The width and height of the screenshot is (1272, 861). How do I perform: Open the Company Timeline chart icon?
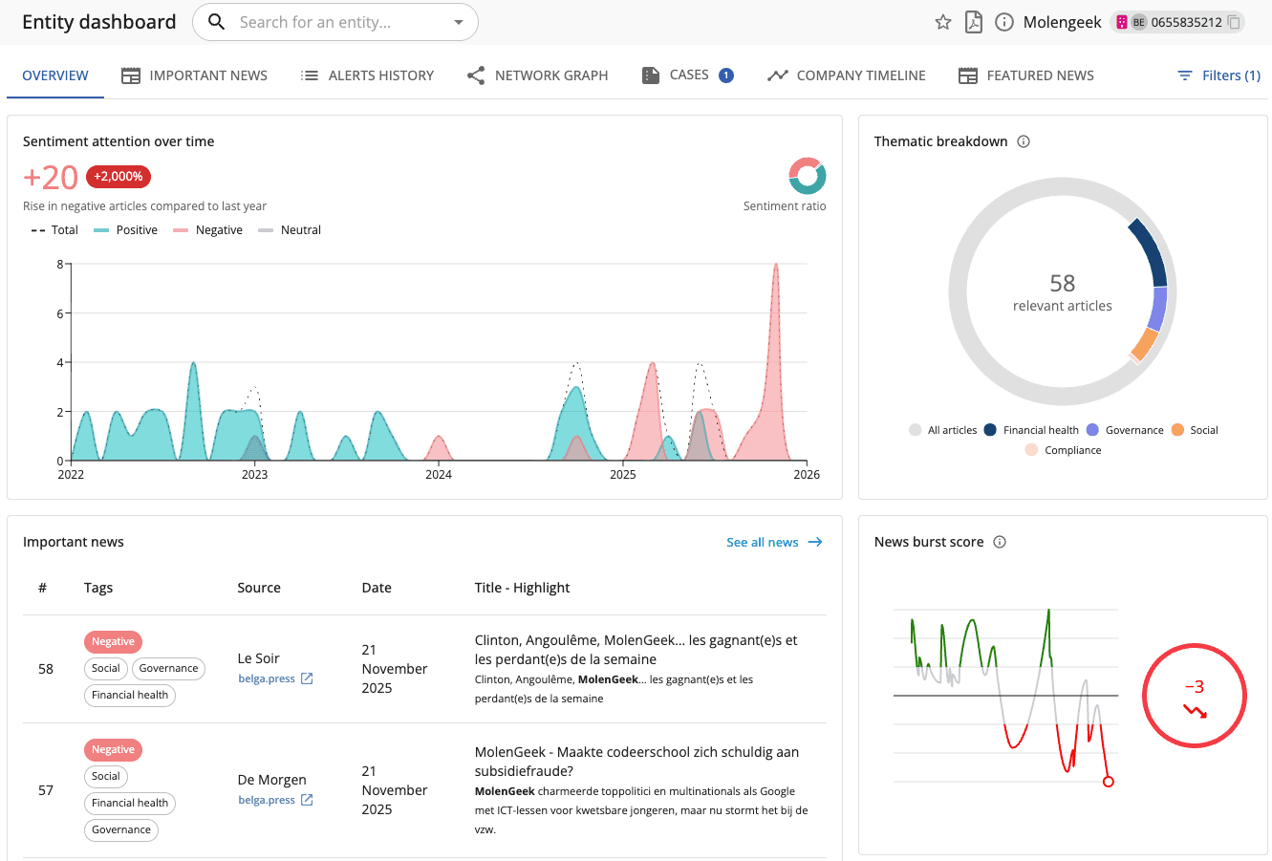tap(776, 75)
